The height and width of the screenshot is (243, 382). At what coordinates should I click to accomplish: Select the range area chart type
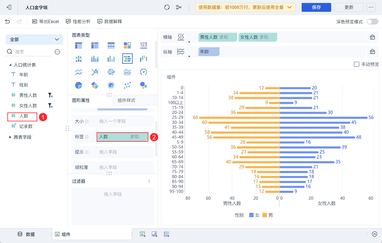(x=127, y=72)
